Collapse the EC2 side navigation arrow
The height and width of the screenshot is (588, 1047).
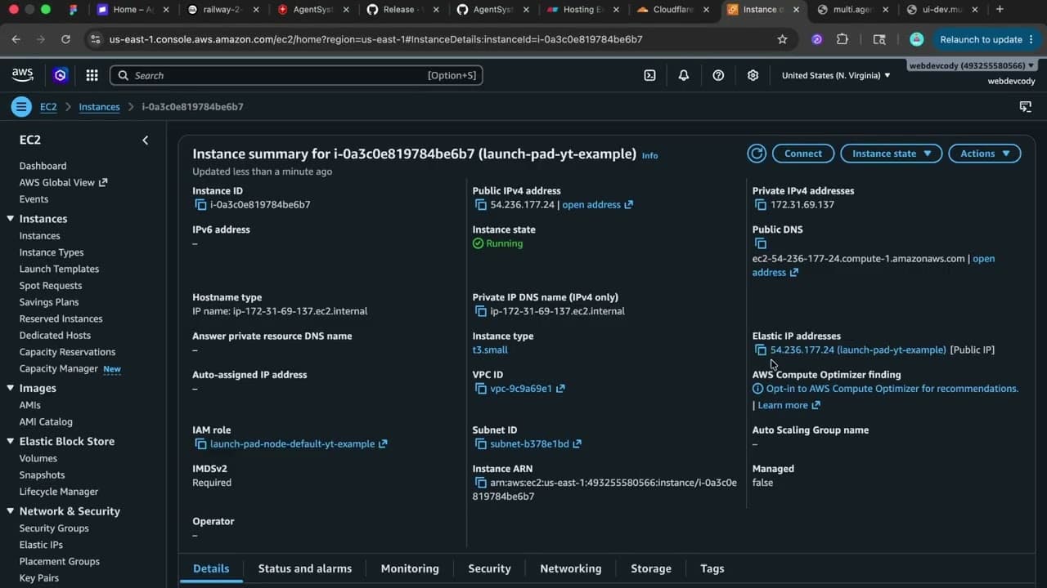pyautogui.click(x=146, y=140)
